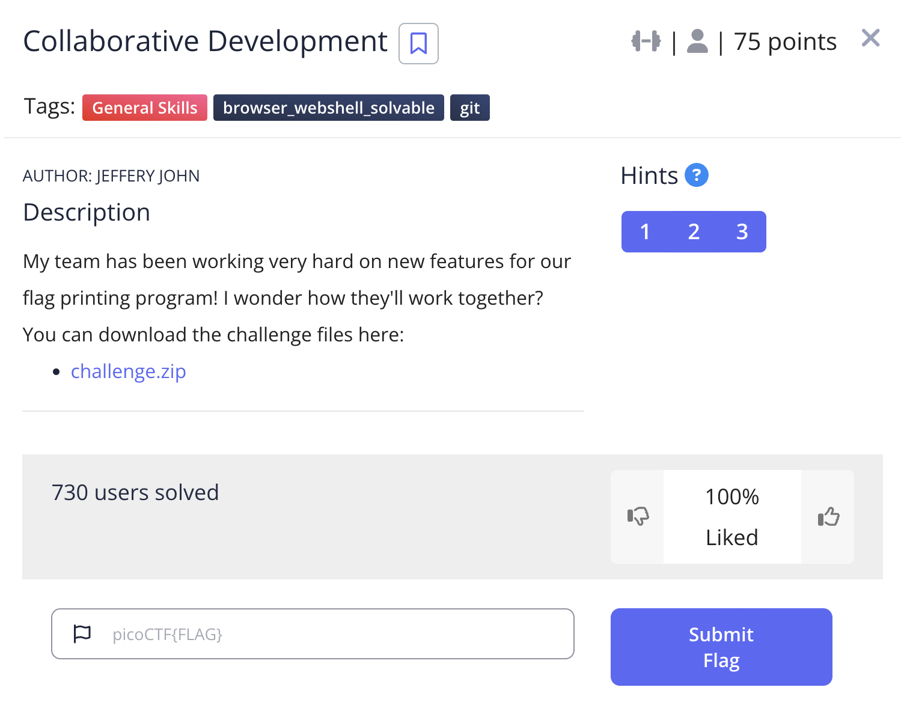Select the browser_webshell_solvable tag
The image size is (904, 714).
click(x=328, y=108)
